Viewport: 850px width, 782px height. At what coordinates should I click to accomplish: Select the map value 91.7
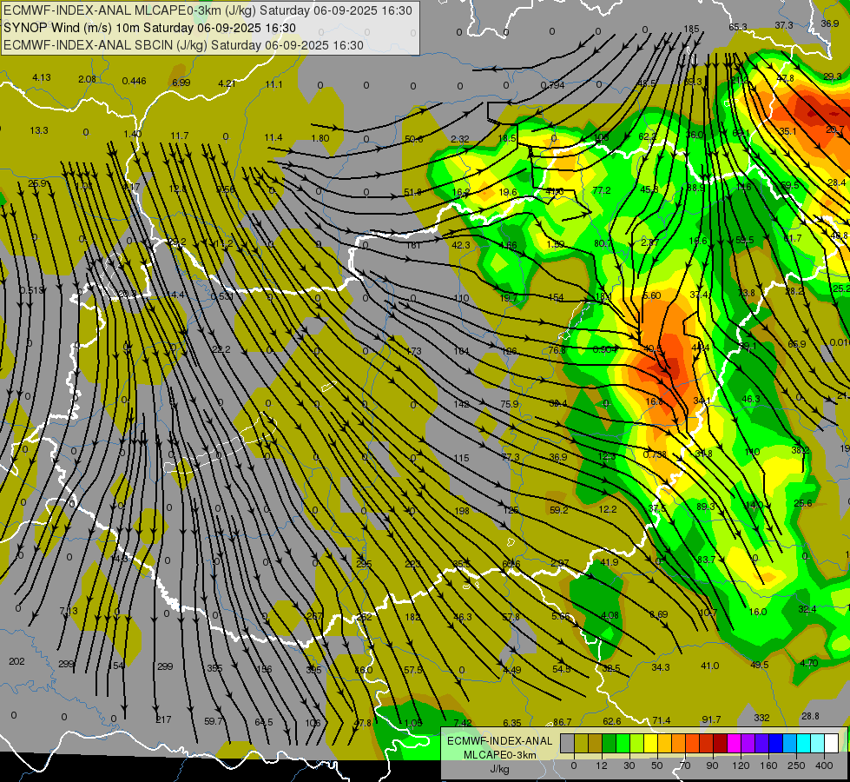tap(711, 719)
